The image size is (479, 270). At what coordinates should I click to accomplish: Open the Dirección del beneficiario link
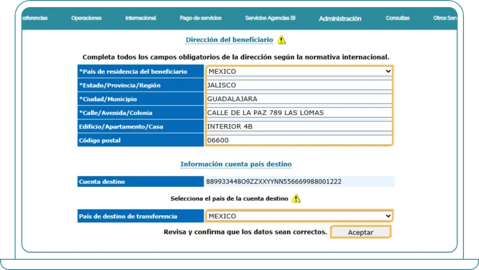pos(230,40)
